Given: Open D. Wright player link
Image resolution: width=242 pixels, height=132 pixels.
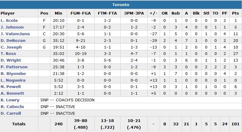Looking at the screenshot, I should pyautogui.click(x=11, y=60).
